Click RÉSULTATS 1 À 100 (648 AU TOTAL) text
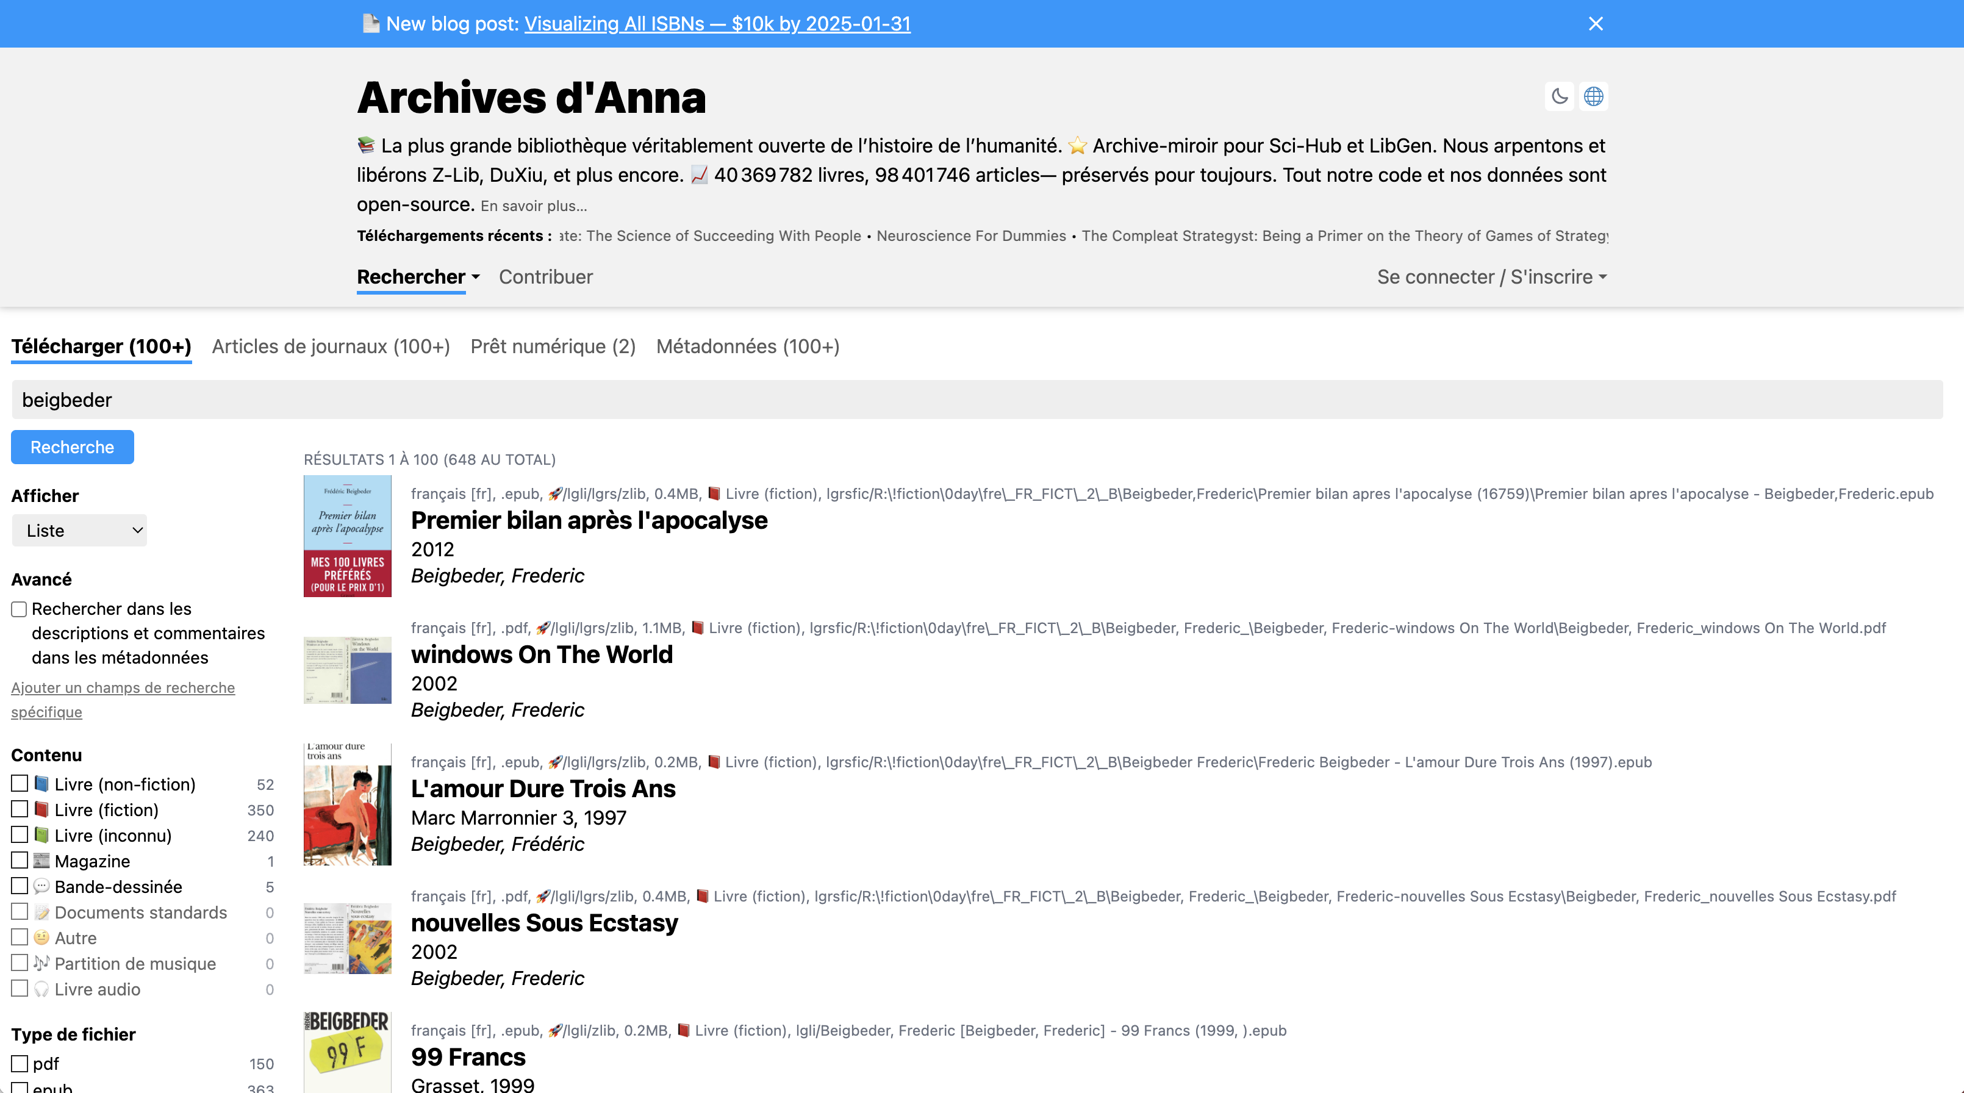1964x1093 pixels. click(429, 459)
